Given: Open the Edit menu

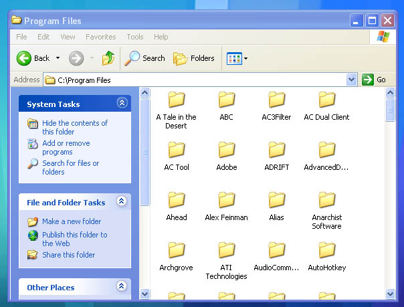Looking at the screenshot, I should coord(43,37).
